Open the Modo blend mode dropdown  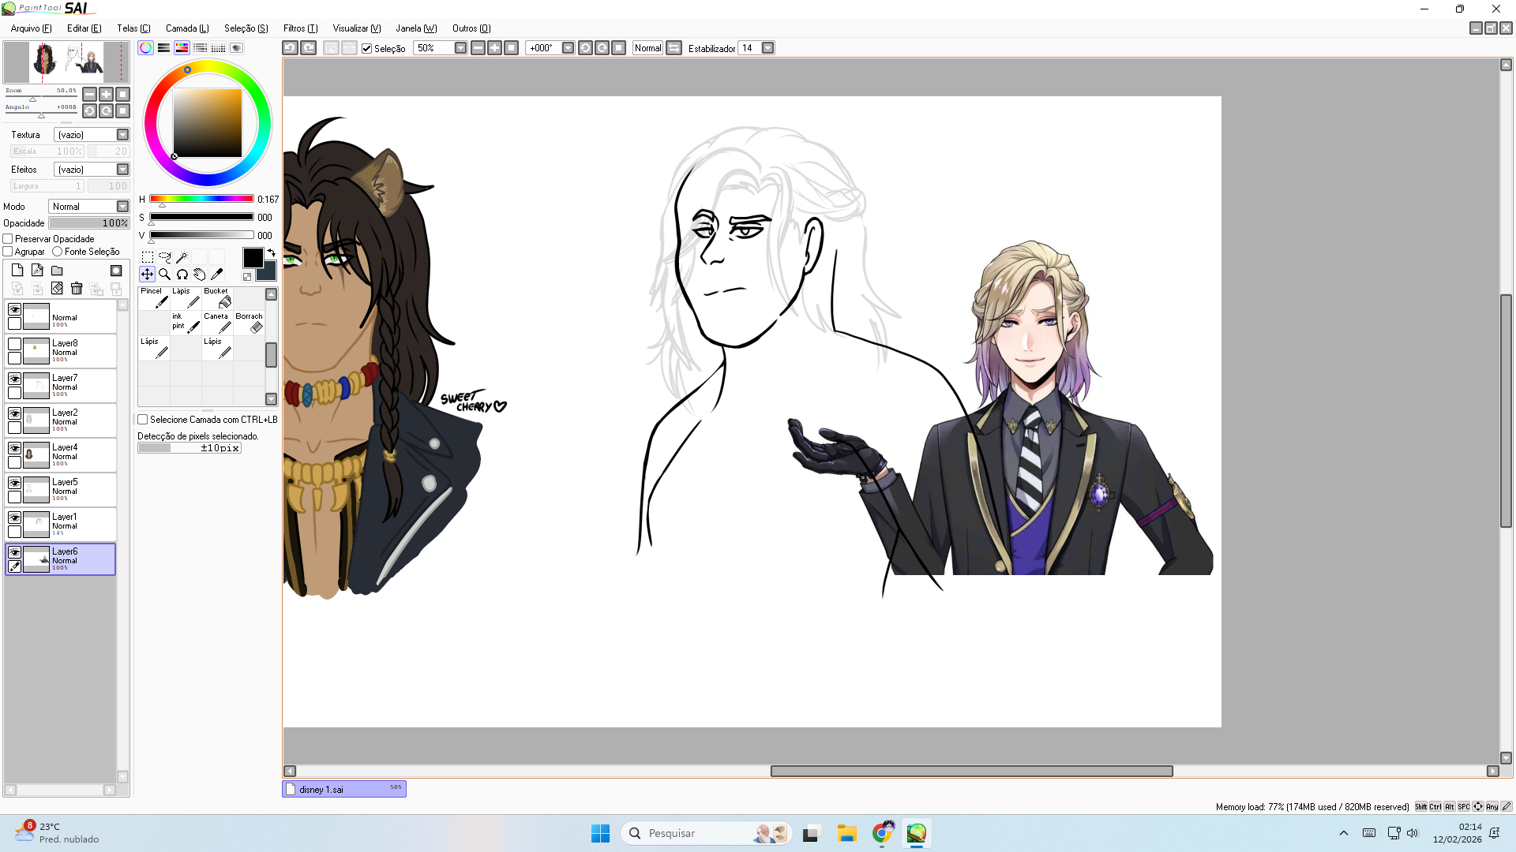pos(122,207)
